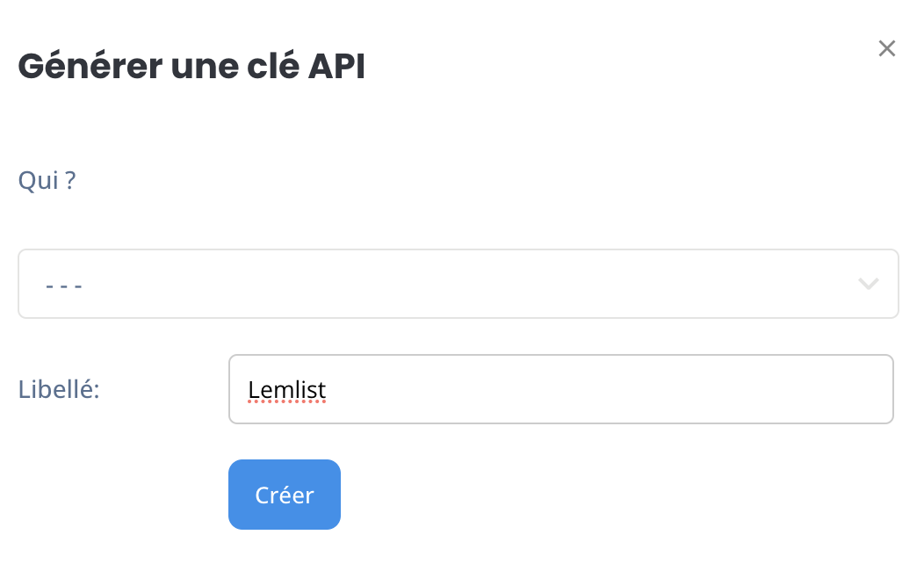Focus the Libellé text field
The height and width of the screenshot is (578, 924).
[x=560, y=389]
